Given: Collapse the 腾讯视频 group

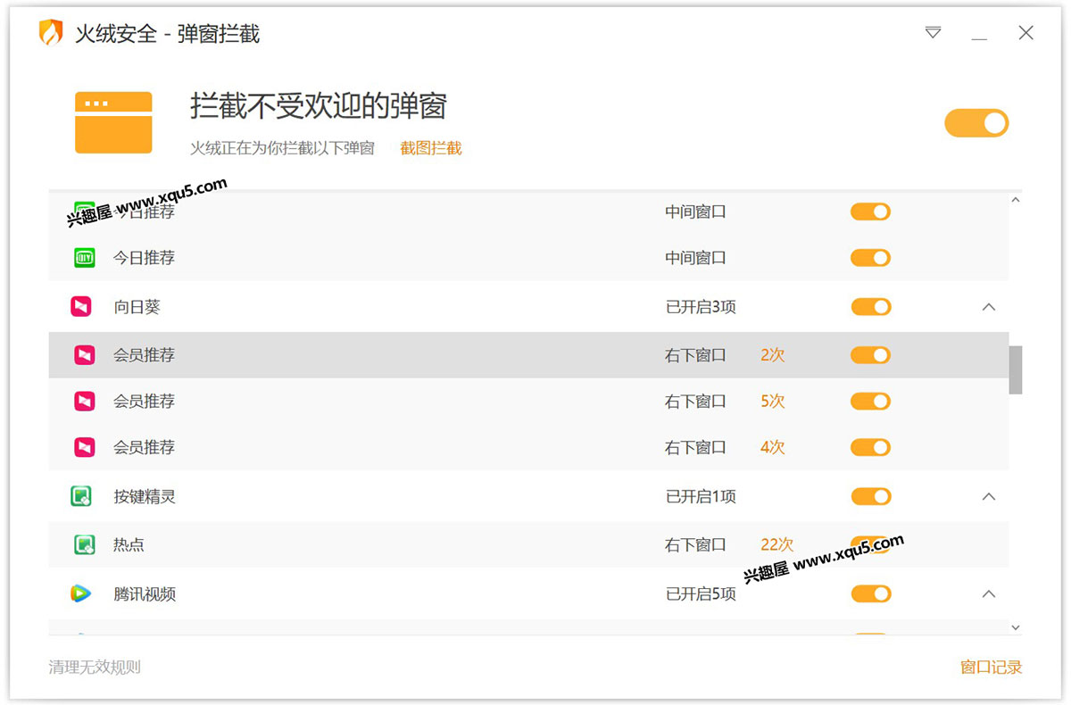Looking at the screenshot, I should point(988,593).
